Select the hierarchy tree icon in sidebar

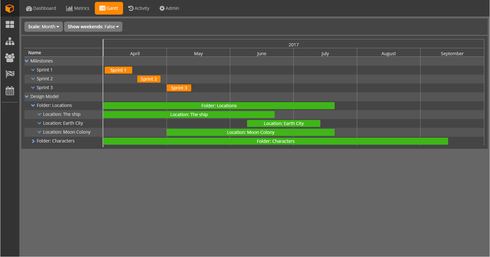10,41
